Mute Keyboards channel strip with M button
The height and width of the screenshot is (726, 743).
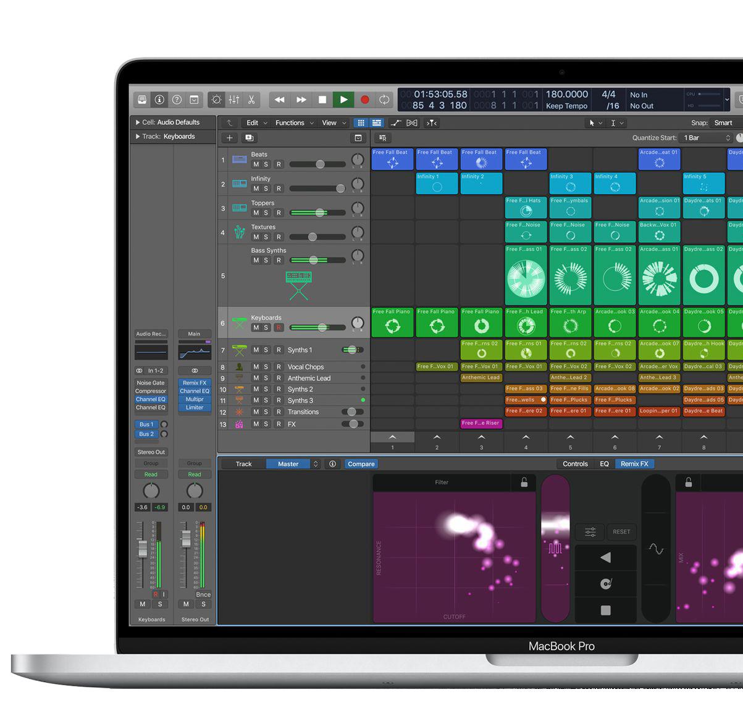(143, 604)
